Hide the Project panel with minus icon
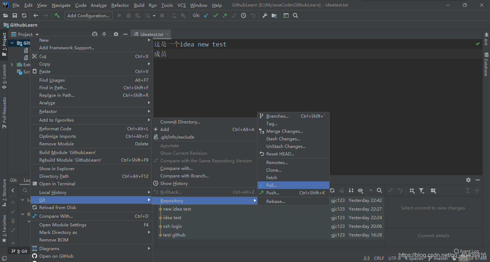The image size is (490, 262). [x=125, y=34]
